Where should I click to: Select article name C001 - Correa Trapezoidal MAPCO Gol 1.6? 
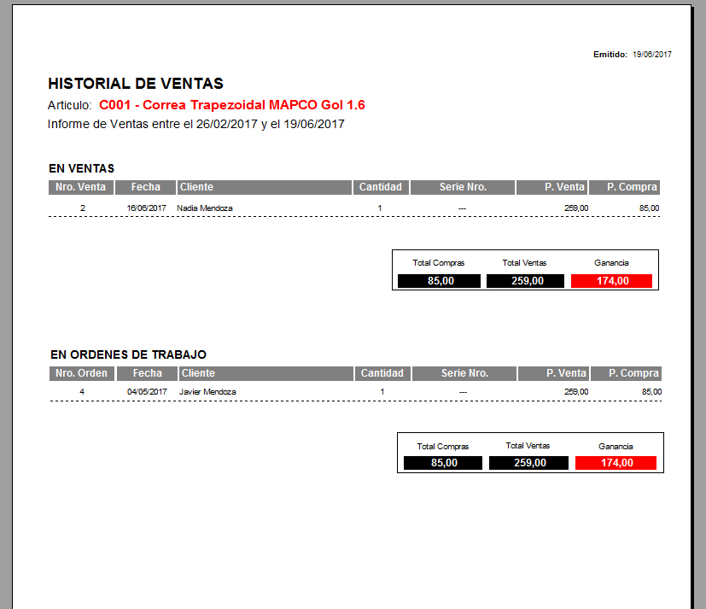point(232,105)
